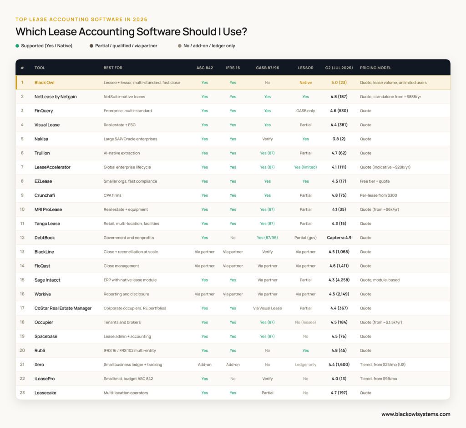This screenshot has width=466, height=428.
Task: Click the main heading about lease software
Action: [x=131, y=31]
